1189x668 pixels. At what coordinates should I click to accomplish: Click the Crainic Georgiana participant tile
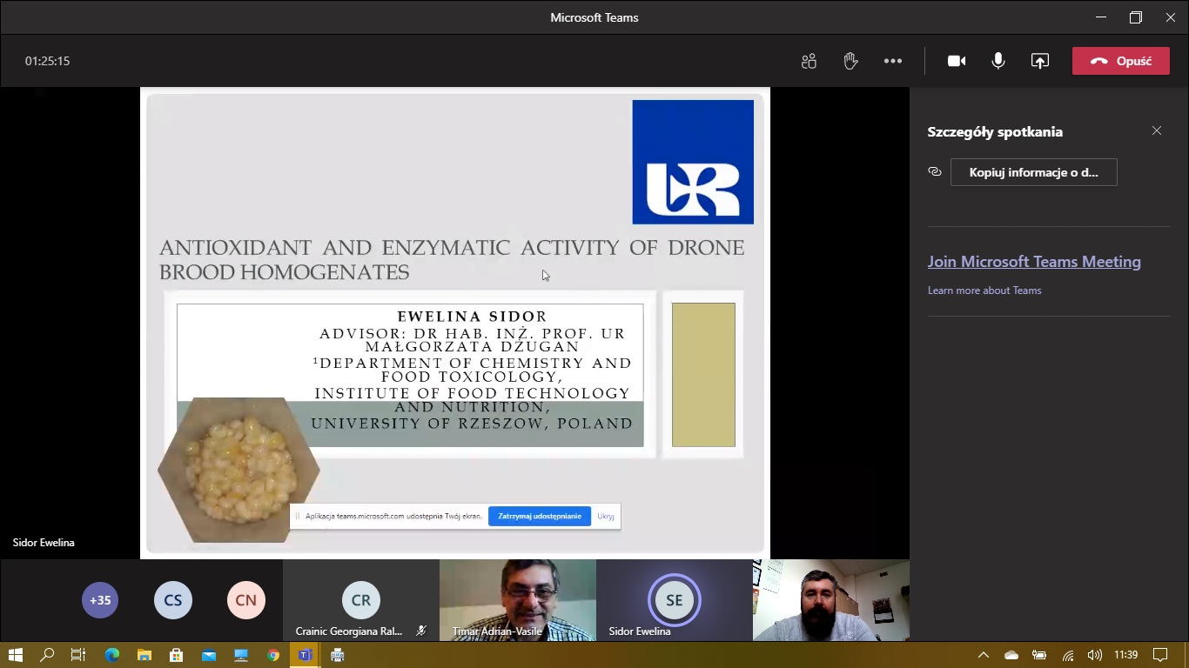pyautogui.click(x=361, y=601)
